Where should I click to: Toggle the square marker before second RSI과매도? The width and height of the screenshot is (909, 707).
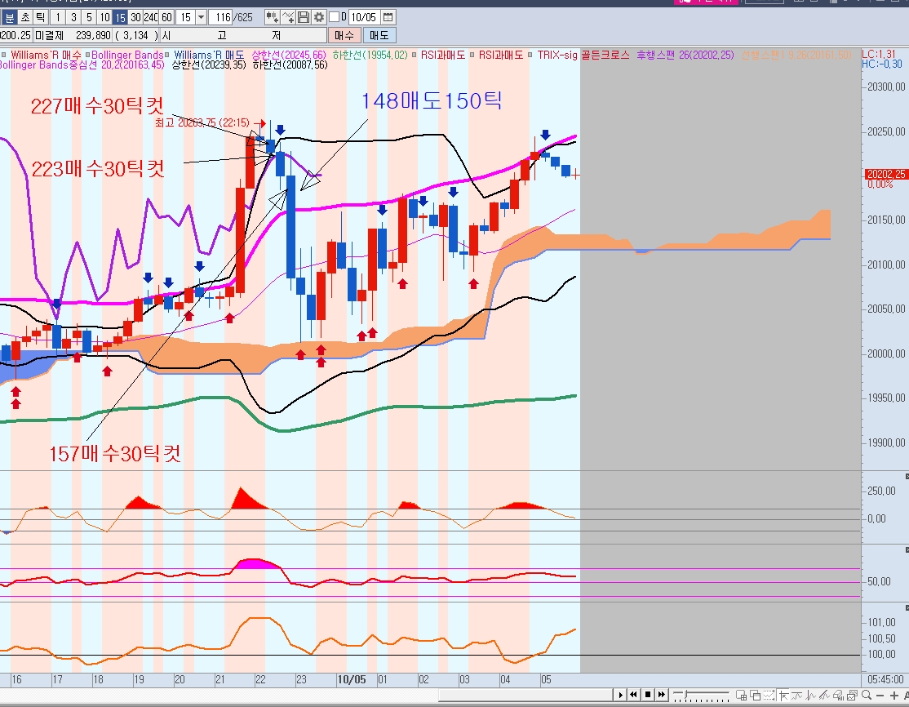click(472, 55)
